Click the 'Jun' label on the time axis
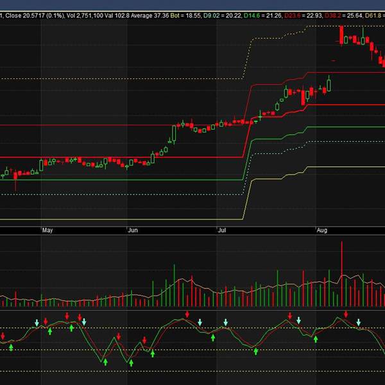This screenshot has height=385, width=385. click(133, 230)
